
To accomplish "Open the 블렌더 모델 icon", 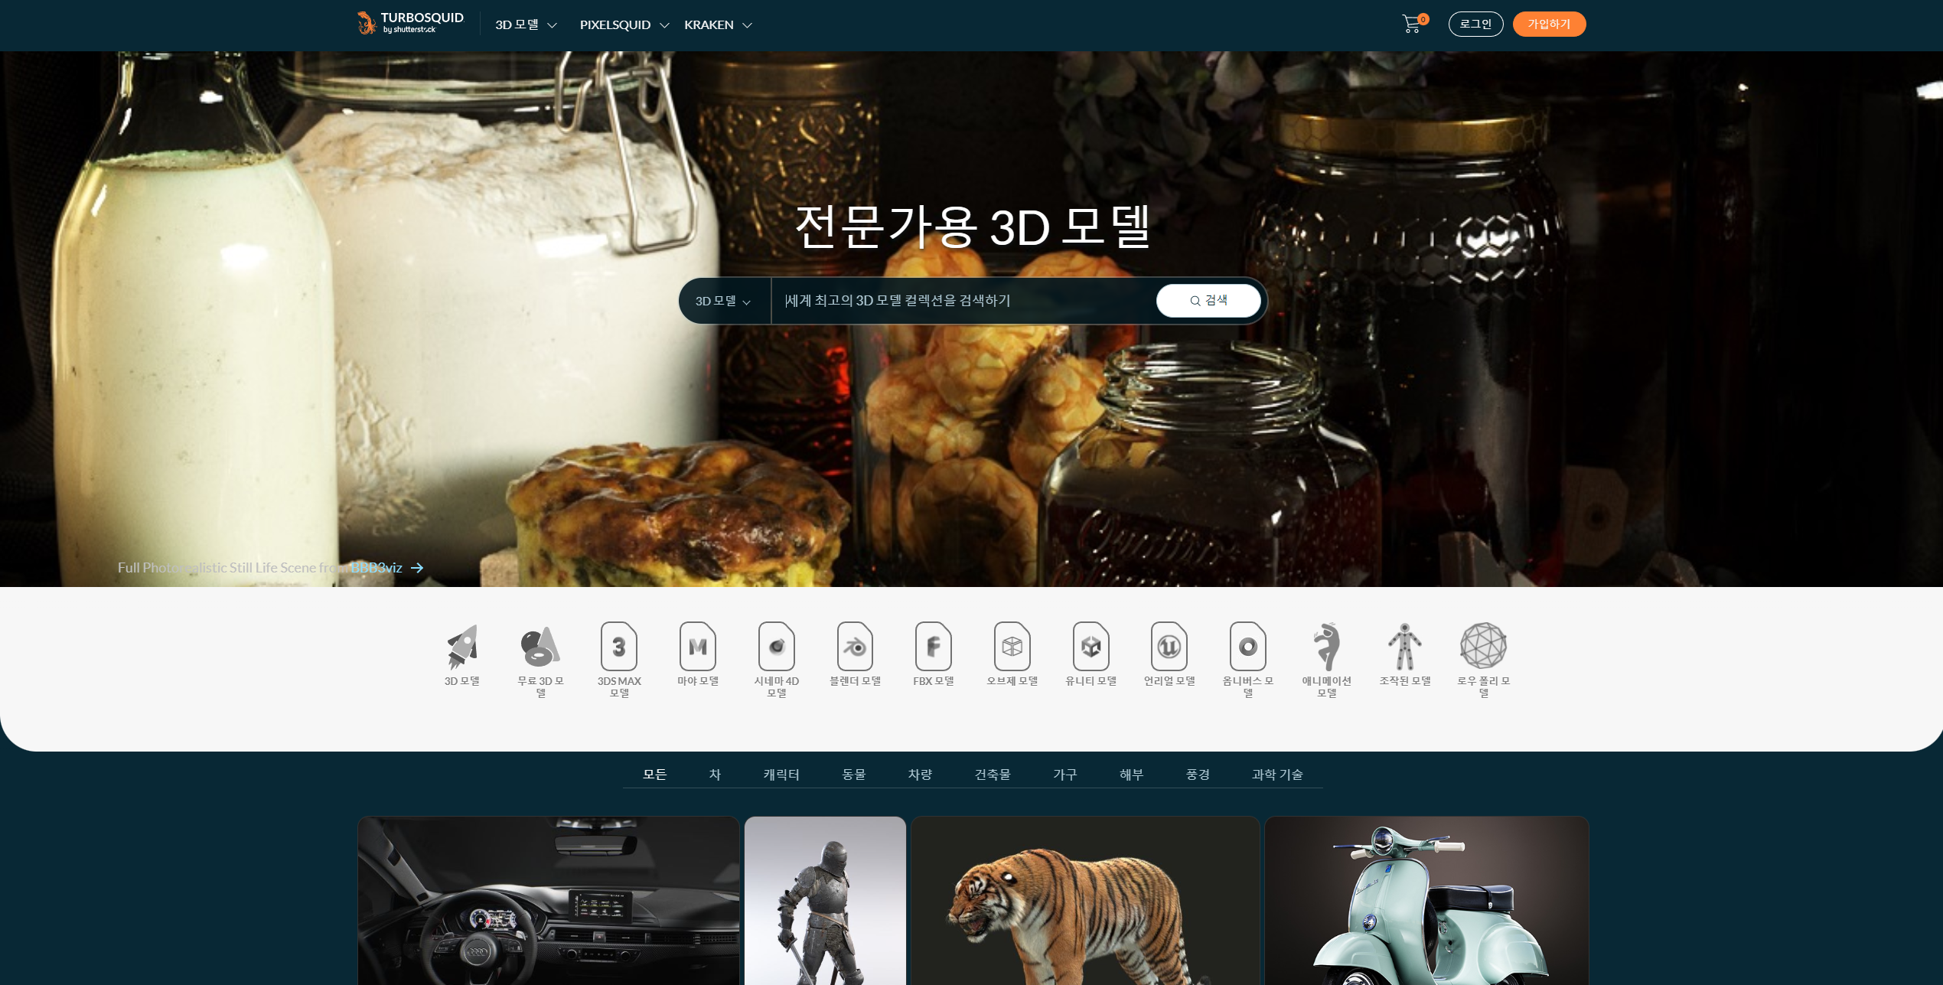I will (855, 647).
